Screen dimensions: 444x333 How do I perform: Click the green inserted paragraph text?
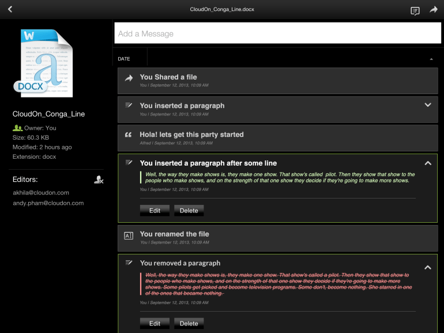click(280, 177)
